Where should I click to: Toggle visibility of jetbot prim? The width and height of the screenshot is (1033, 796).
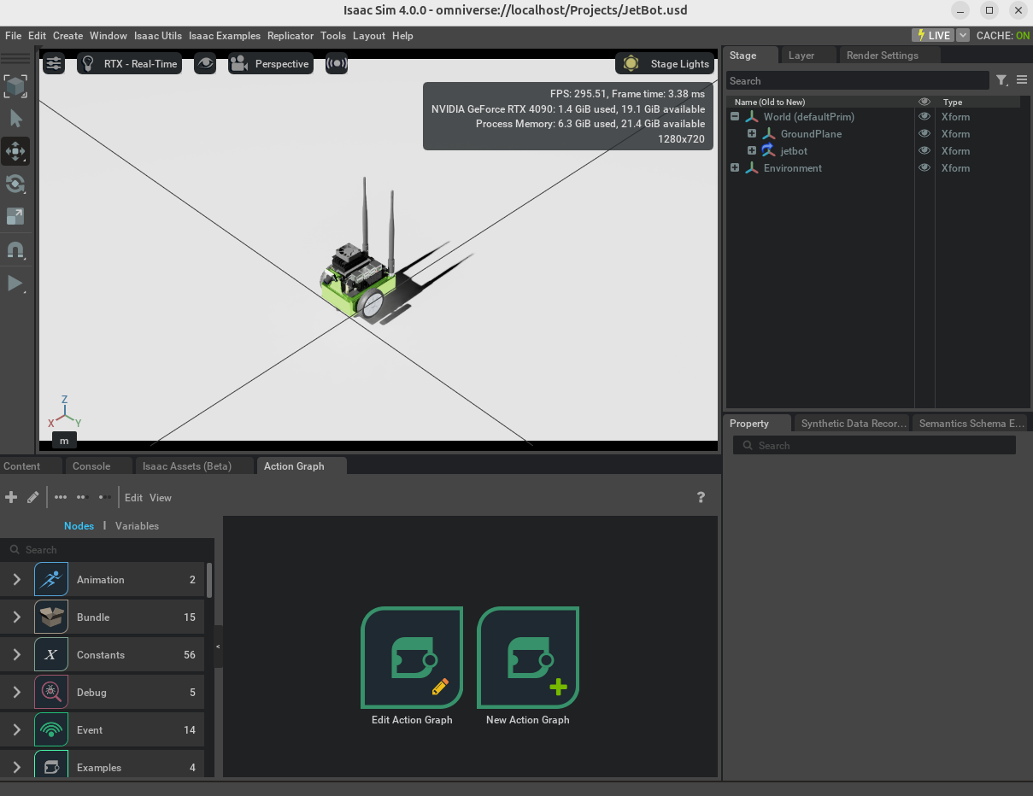click(924, 151)
